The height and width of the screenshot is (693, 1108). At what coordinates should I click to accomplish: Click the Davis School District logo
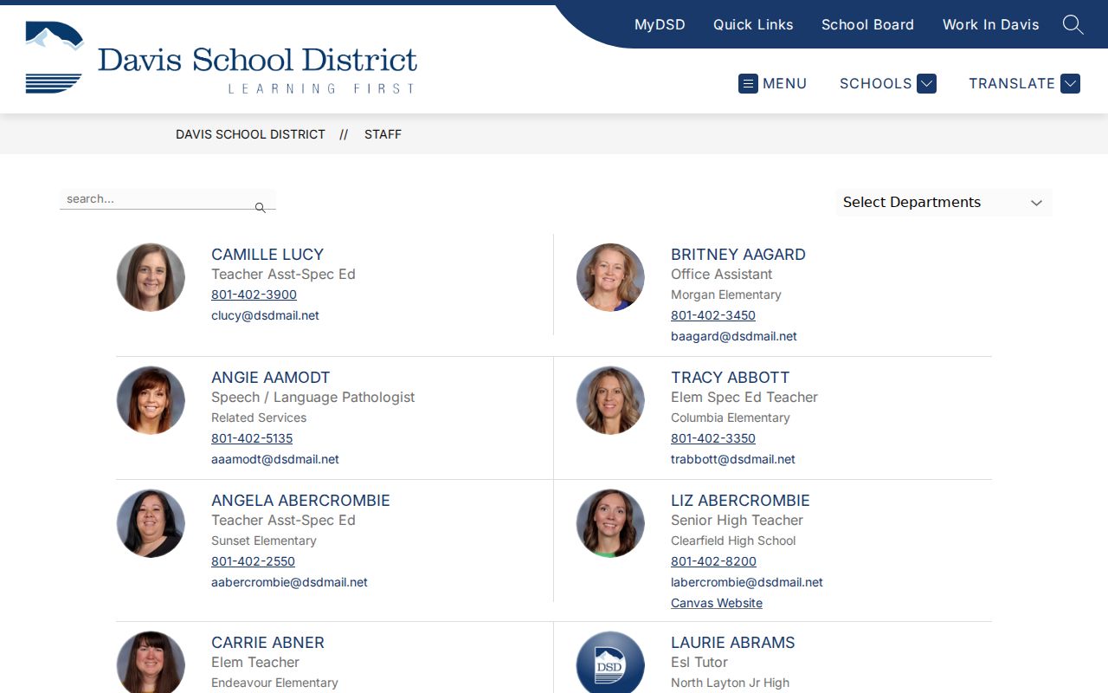222,58
